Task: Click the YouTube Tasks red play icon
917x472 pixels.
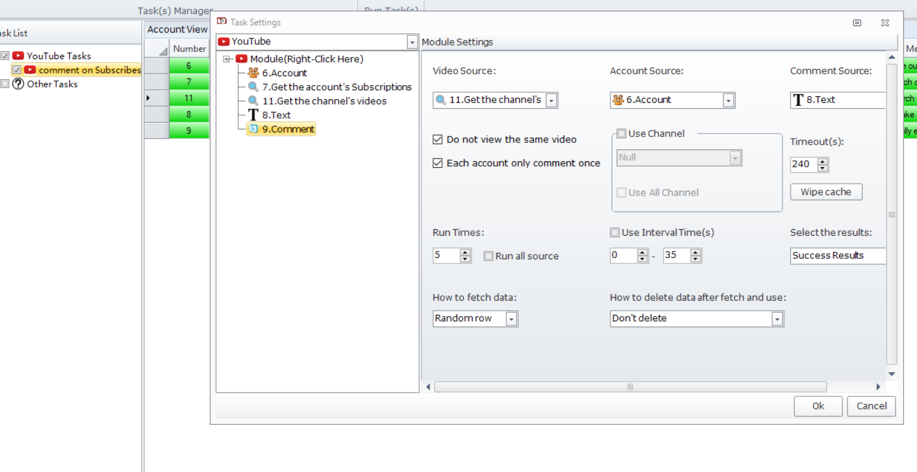Action: pos(18,56)
